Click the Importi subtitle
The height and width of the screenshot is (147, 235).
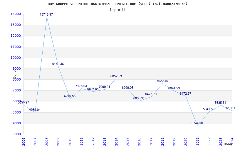tap(117, 10)
